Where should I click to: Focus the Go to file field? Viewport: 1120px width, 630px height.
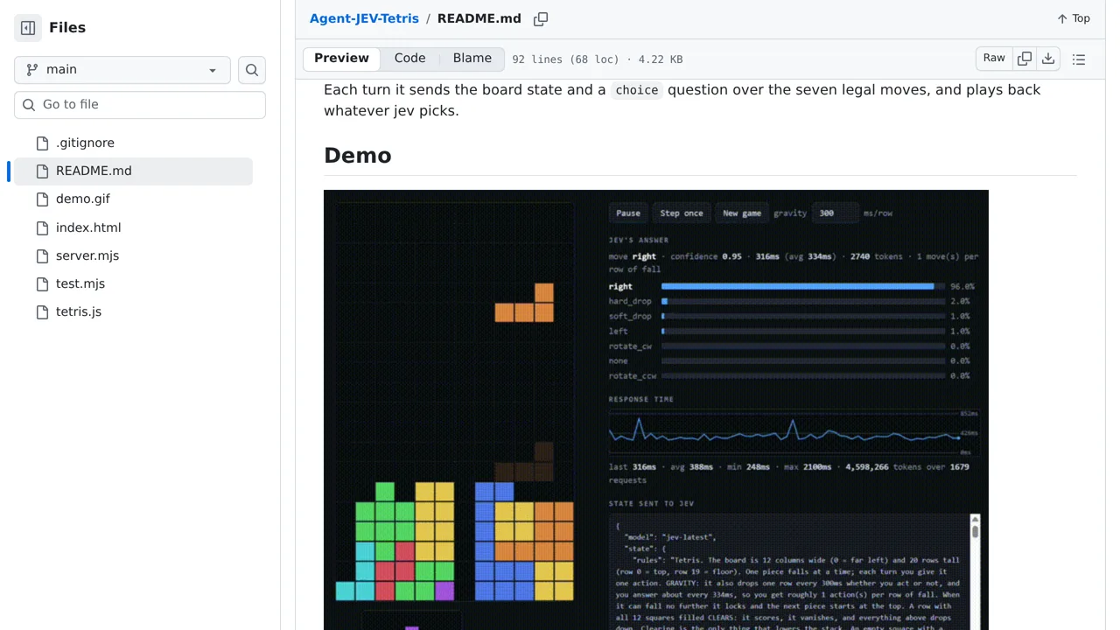point(140,104)
